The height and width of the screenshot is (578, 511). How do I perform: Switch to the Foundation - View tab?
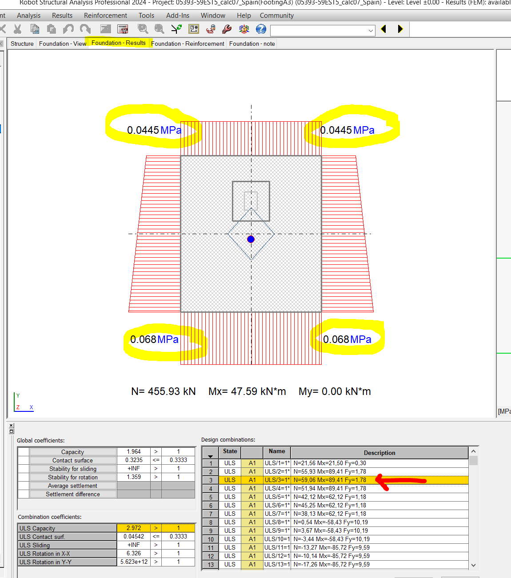tap(62, 44)
